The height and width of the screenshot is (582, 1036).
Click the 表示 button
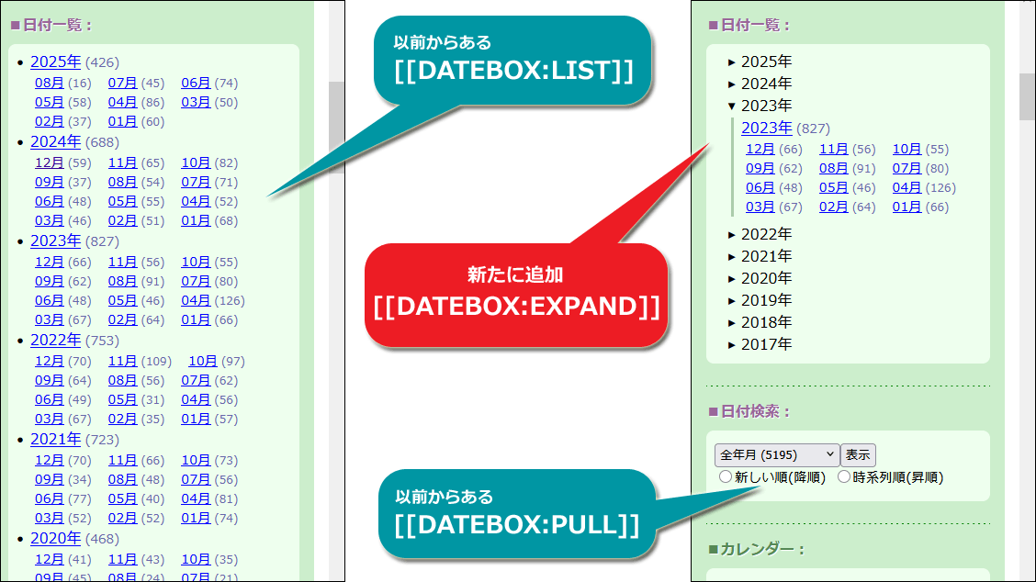click(858, 454)
